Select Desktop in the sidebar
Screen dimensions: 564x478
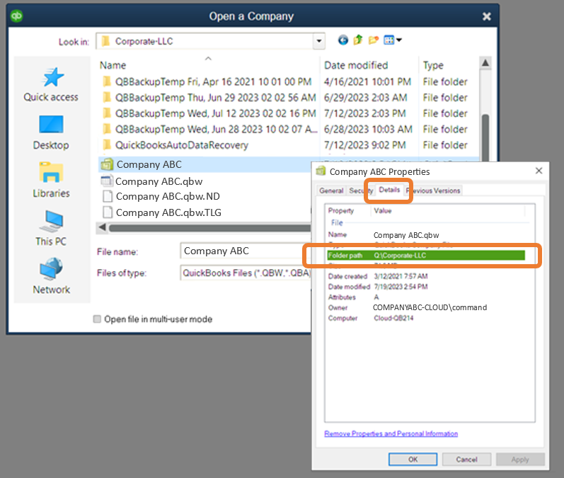51,133
